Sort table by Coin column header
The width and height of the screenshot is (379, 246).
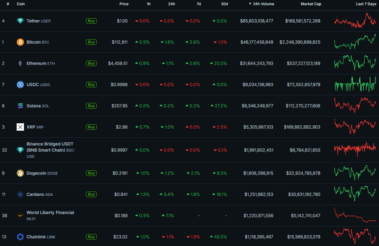click(21, 4)
